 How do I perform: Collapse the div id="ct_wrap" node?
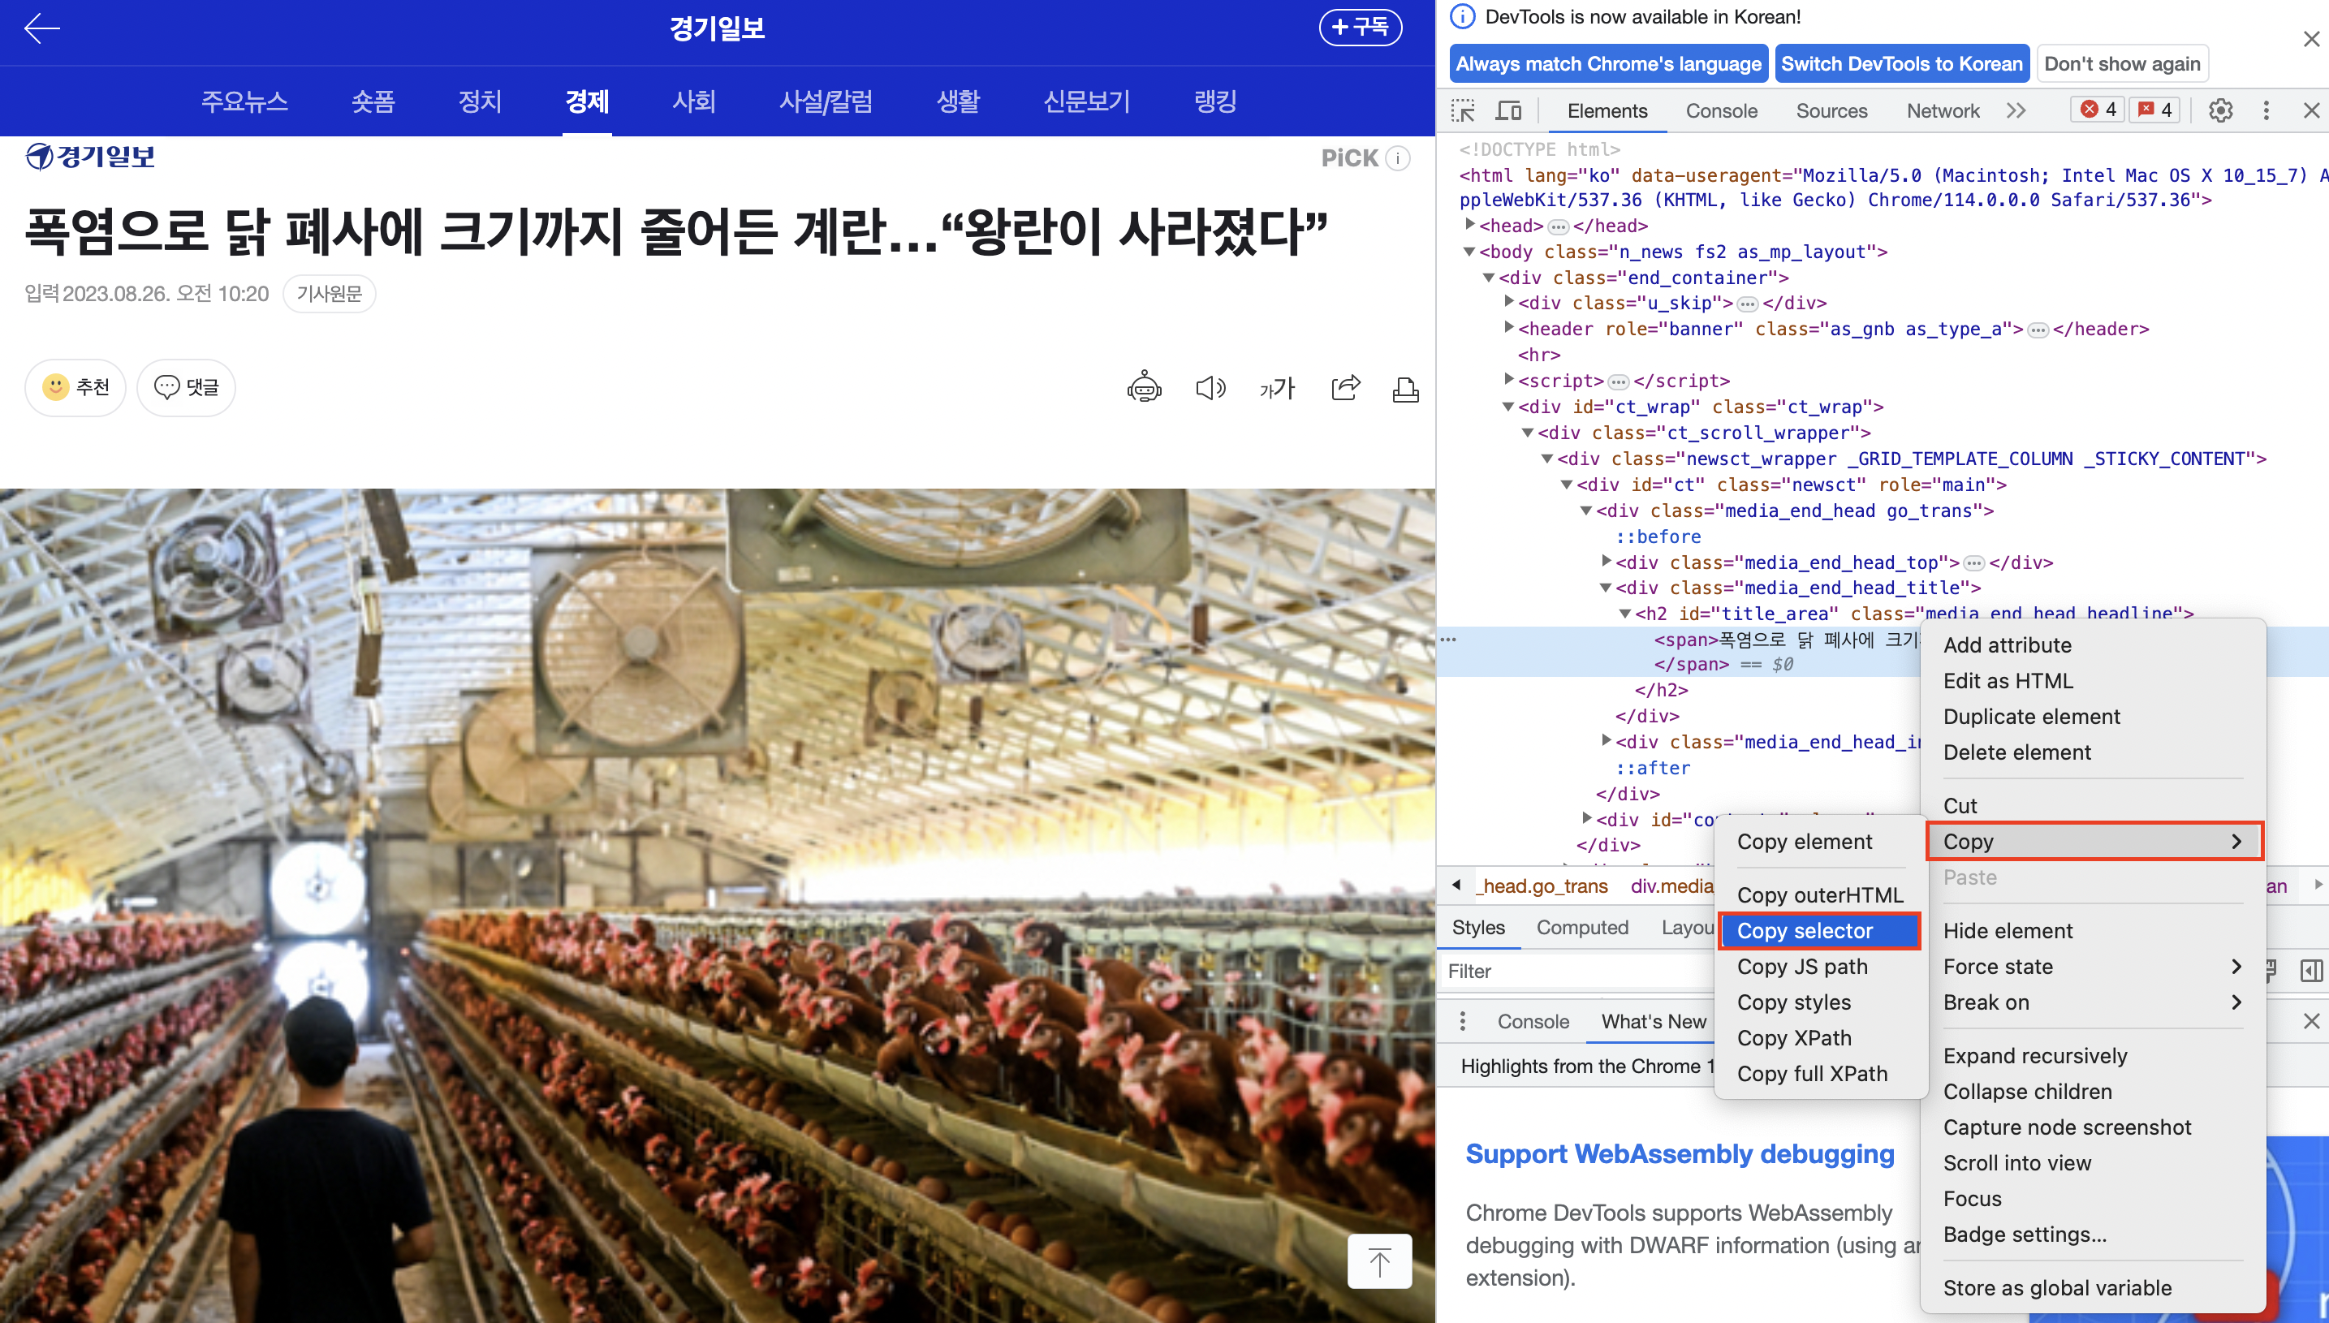[1508, 406]
